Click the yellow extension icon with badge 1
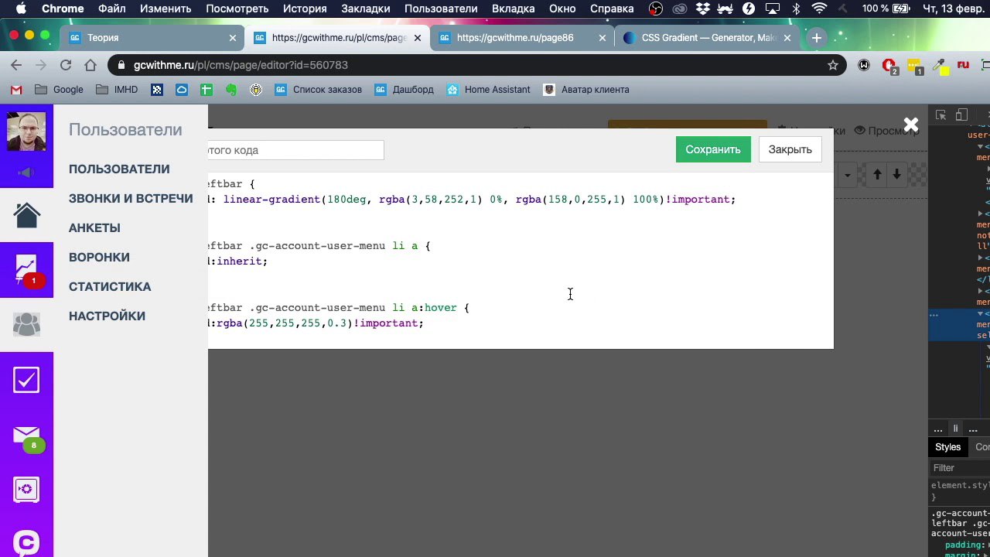The width and height of the screenshot is (990, 557). pos(914,67)
